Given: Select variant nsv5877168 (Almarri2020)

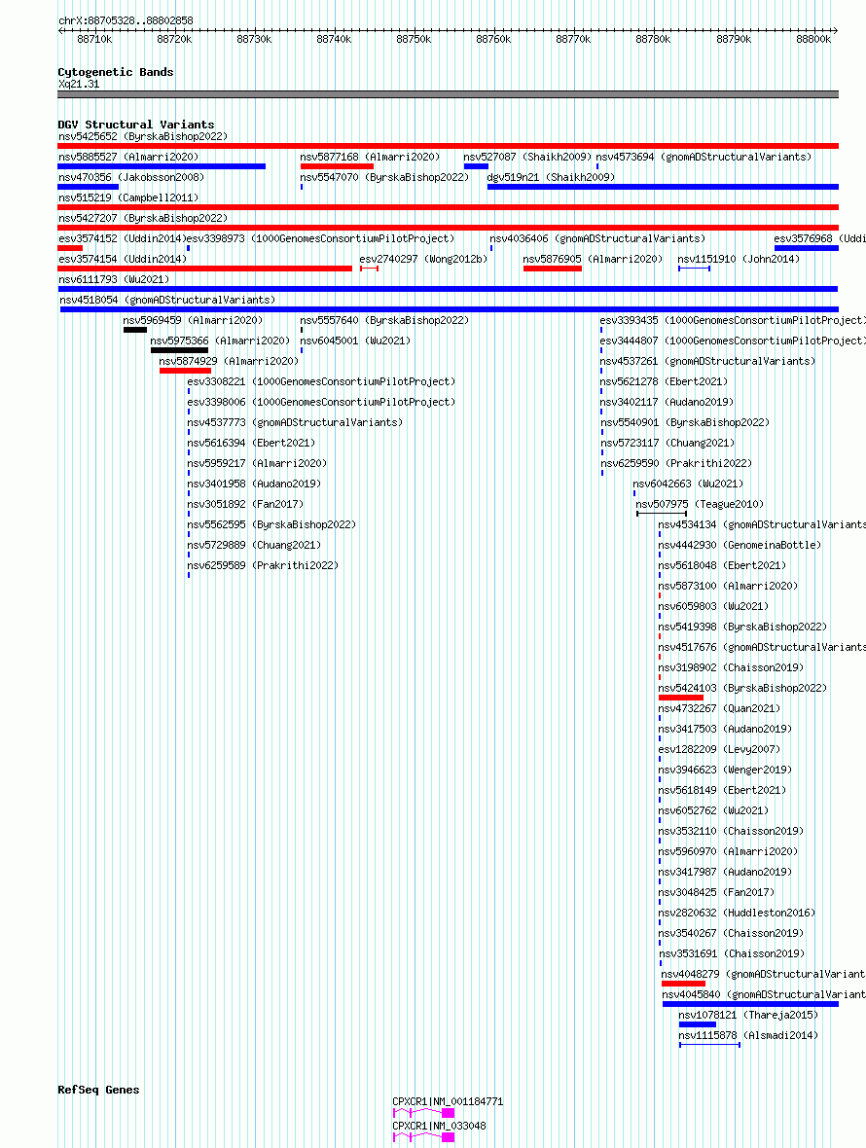Looking at the screenshot, I should [x=370, y=157].
